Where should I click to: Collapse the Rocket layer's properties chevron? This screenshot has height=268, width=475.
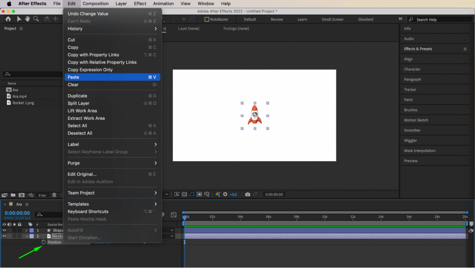pyautogui.click(x=27, y=236)
